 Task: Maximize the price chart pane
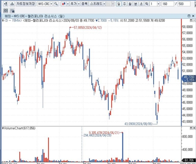coord(191,20)
